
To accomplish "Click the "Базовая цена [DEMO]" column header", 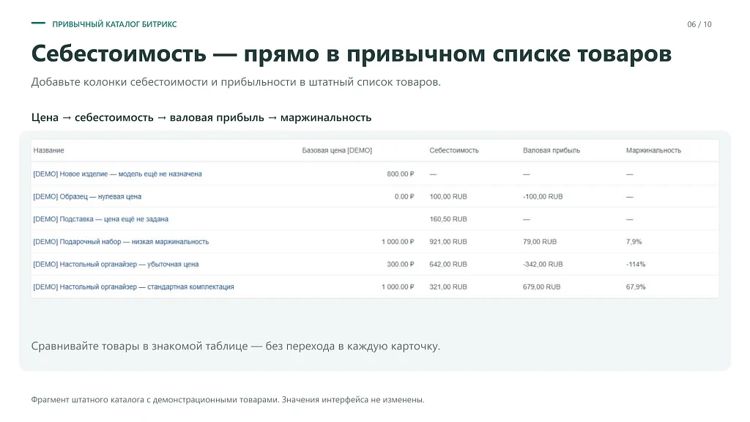I will (337, 150).
